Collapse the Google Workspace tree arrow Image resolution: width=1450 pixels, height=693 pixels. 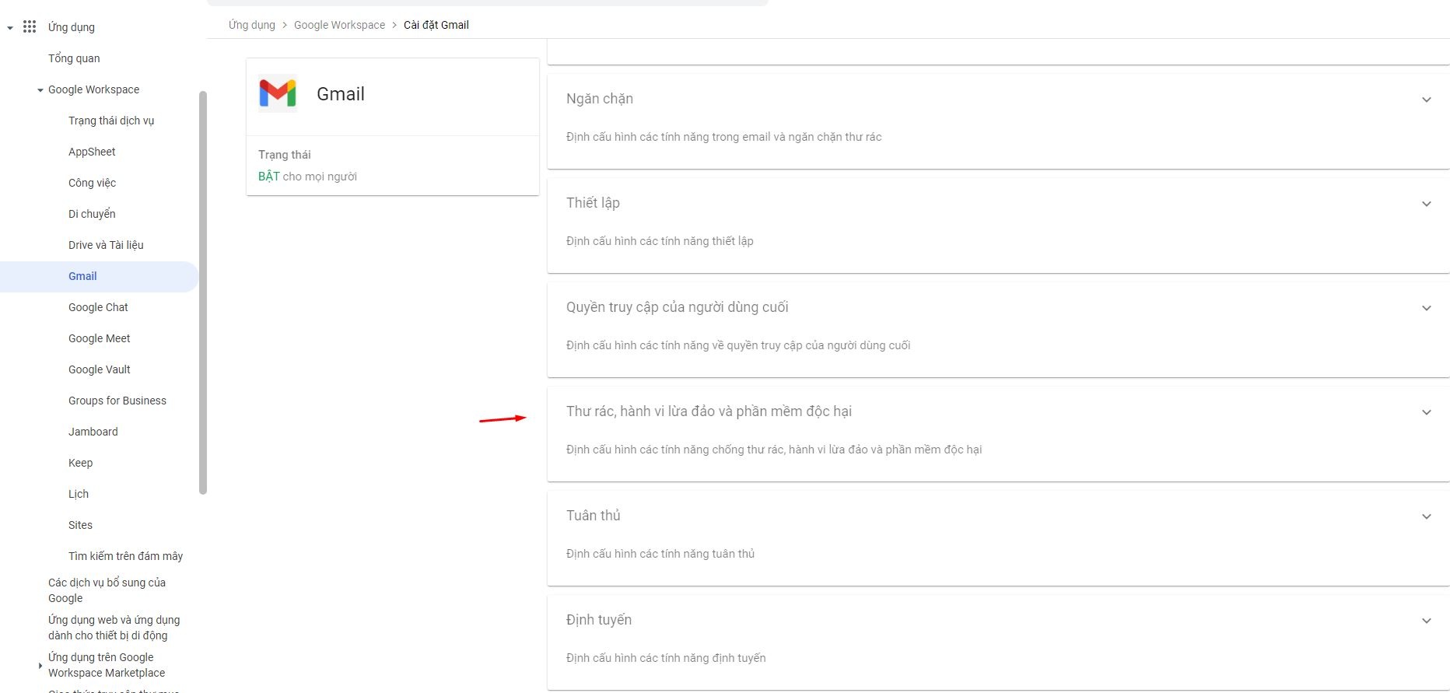click(40, 90)
